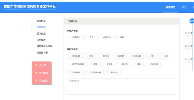The height and width of the screenshot is (100, 194).
Task: Click the 佛山市南海区家庭药师智能工作平台 title
Action: pos(30,6)
